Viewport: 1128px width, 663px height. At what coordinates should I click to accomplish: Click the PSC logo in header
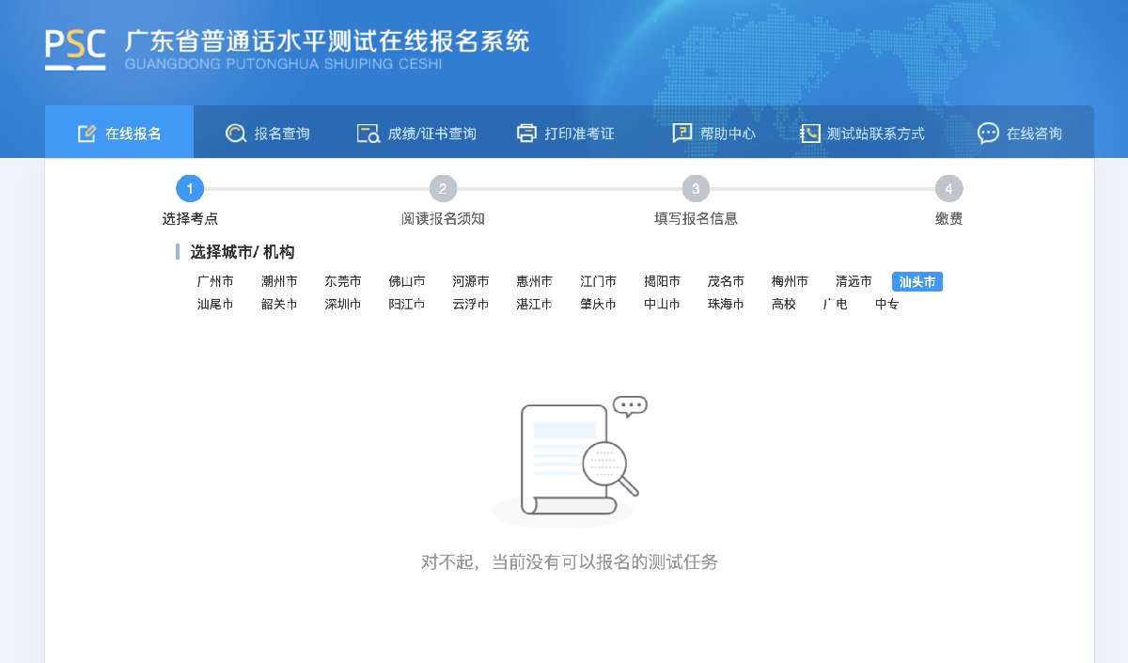tap(75, 50)
